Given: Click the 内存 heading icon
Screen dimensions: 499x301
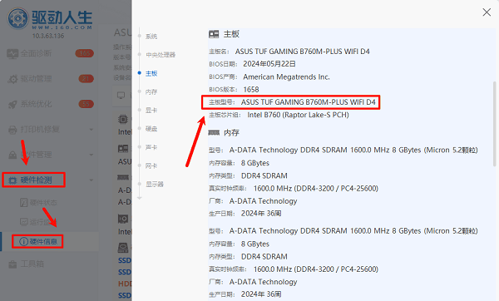Looking at the screenshot, I should 214,133.
